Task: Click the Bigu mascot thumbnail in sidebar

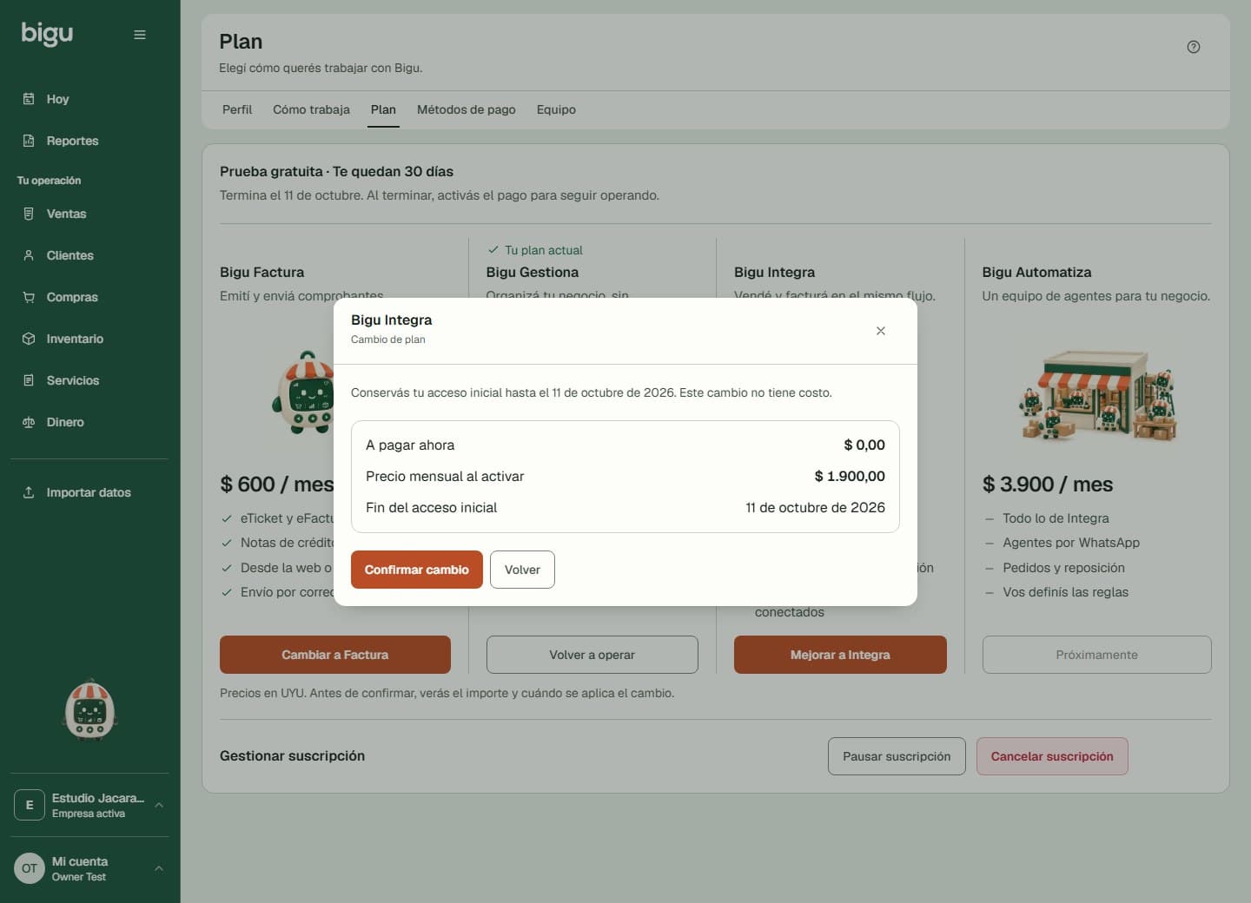Action: coord(89,710)
